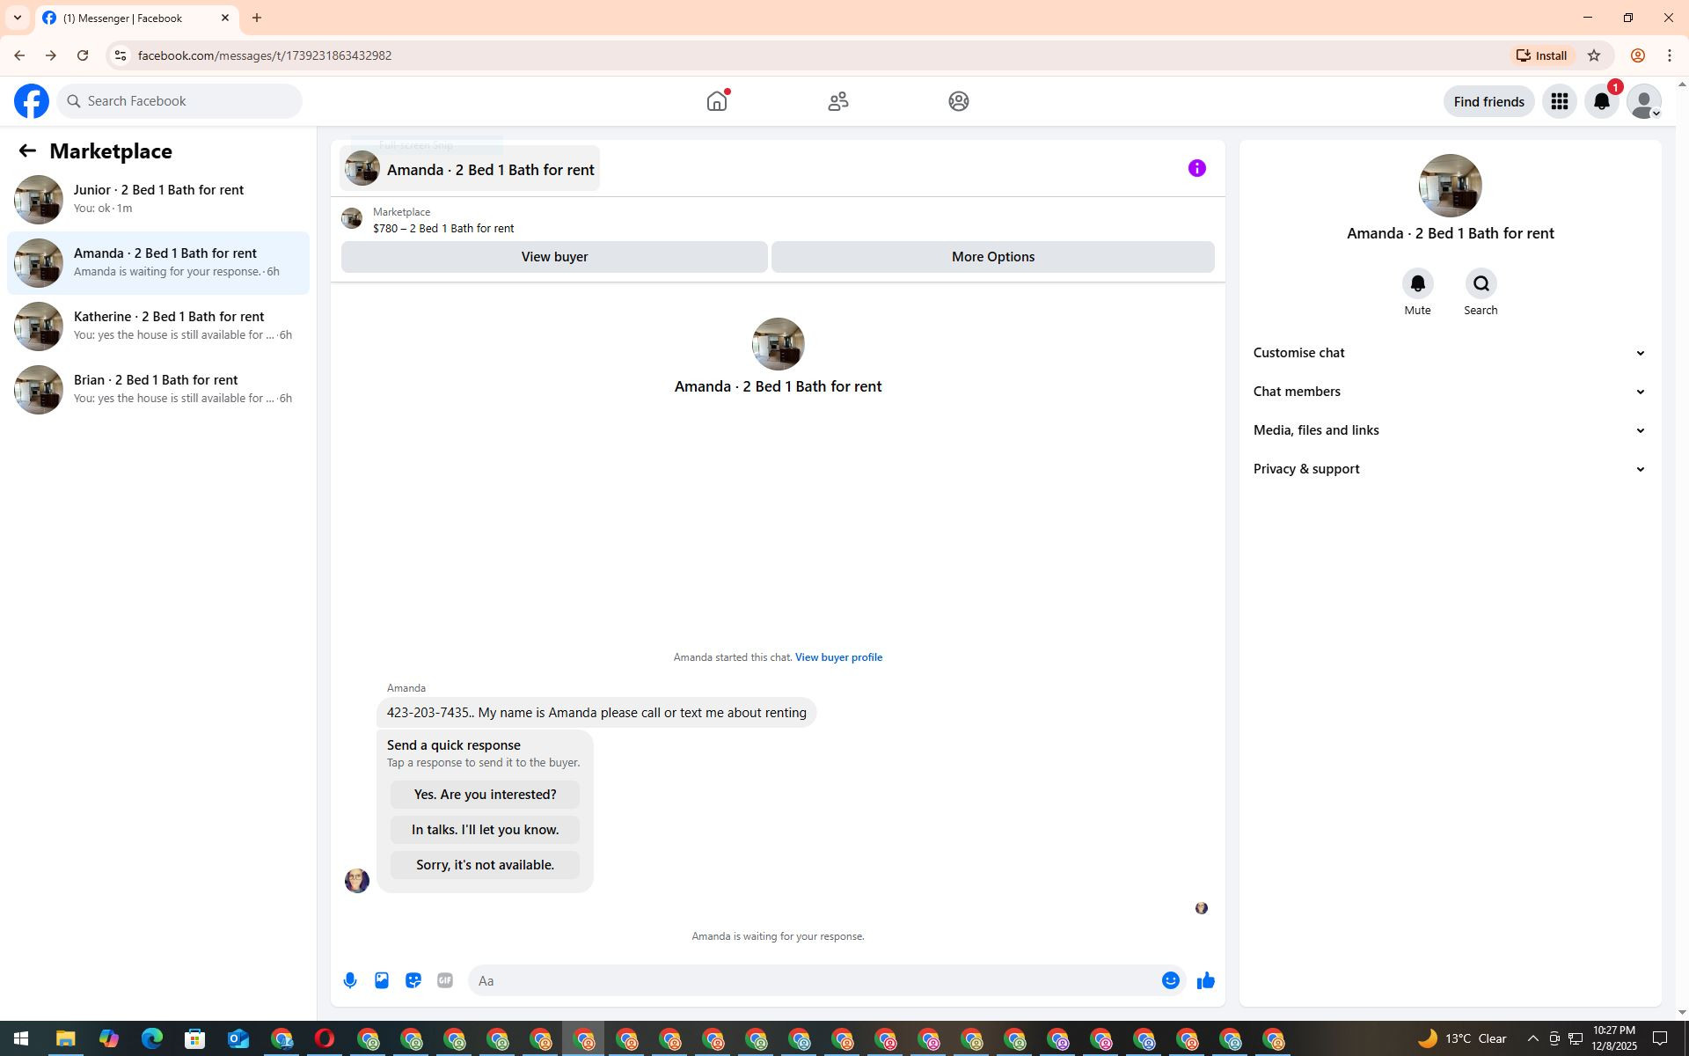Expand the Privacy & support section

point(1450,469)
